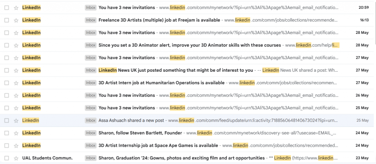This screenshot has width=376, height=164.
Task: Check the 25 May invitations email box
Action: (7, 108)
